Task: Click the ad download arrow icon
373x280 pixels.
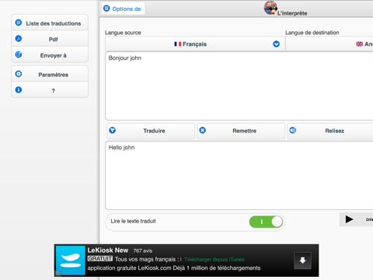Action: [302, 261]
